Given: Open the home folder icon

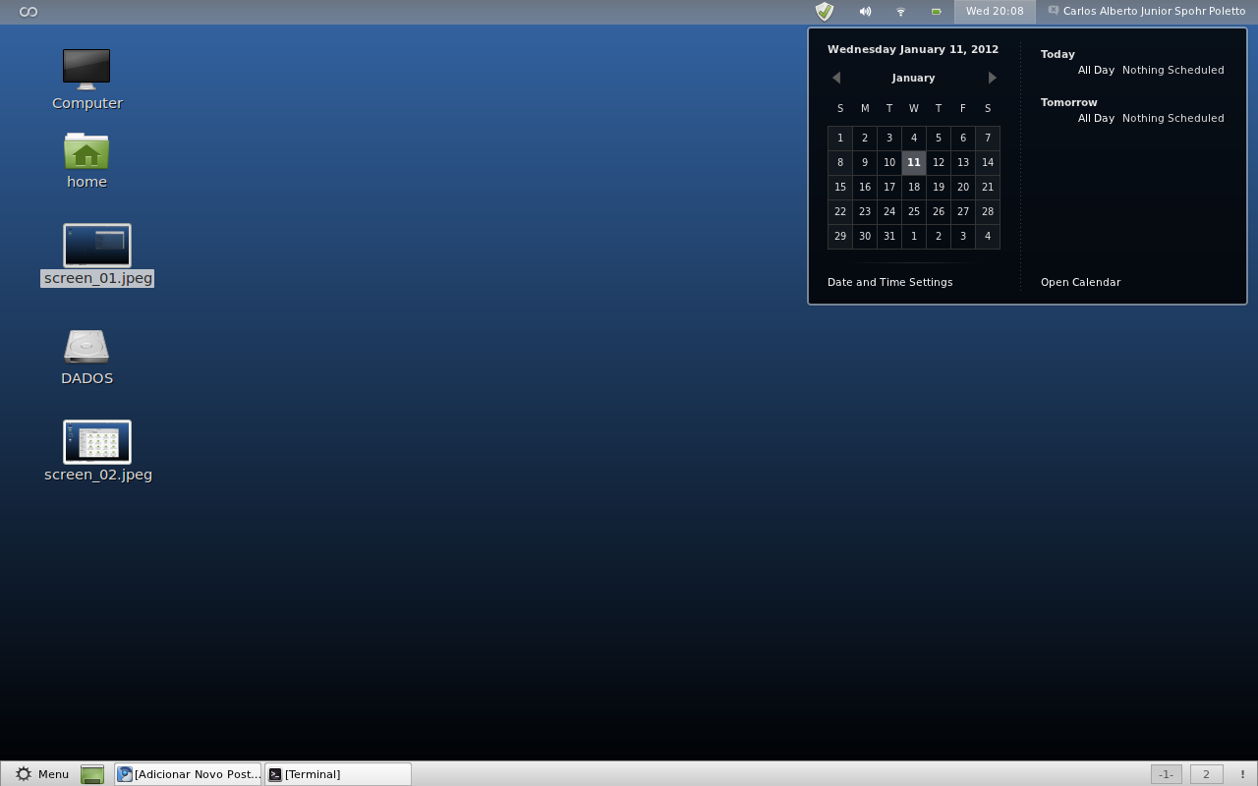Looking at the screenshot, I should [x=86, y=150].
